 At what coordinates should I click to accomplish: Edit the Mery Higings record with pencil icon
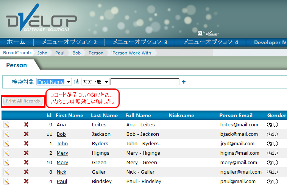point(6,153)
